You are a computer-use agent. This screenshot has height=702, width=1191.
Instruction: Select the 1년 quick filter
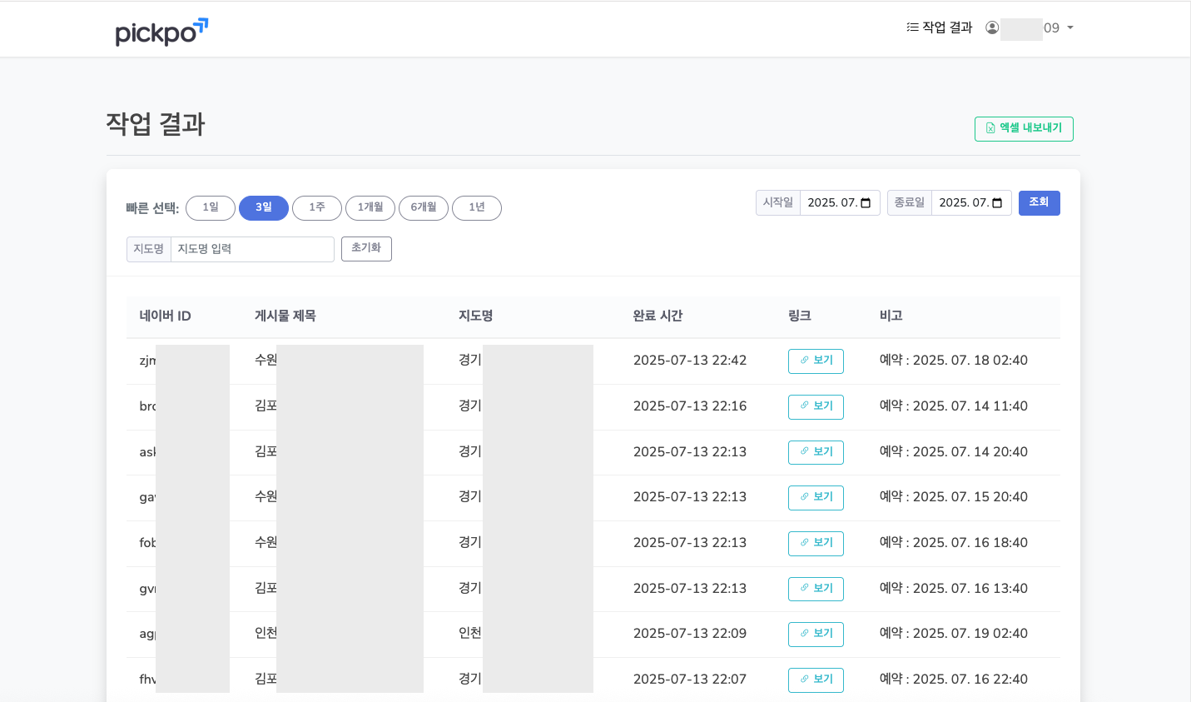pos(477,208)
